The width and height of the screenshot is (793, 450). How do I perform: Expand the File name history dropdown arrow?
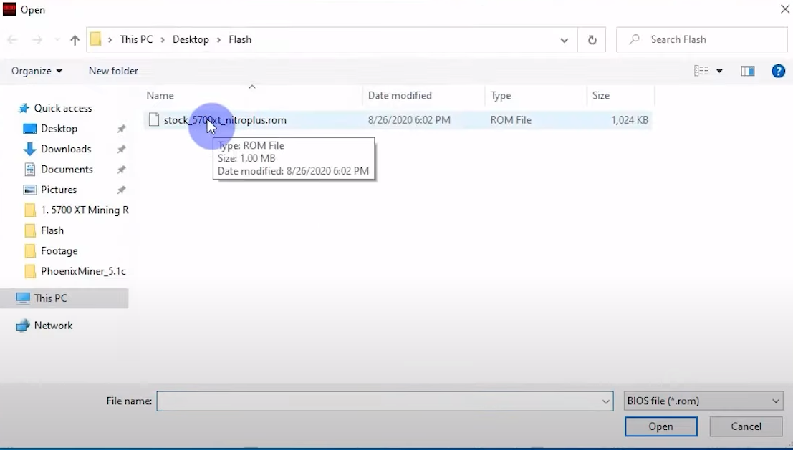click(x=606, y=401)
